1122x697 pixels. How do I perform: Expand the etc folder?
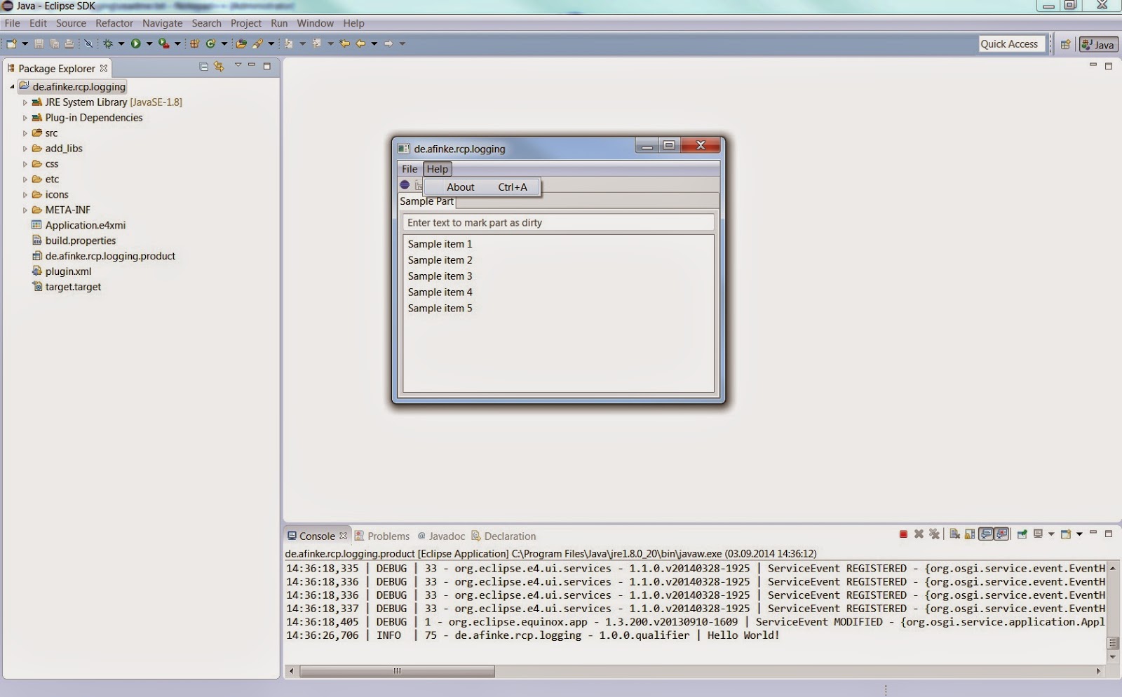[x=25, y=180]
